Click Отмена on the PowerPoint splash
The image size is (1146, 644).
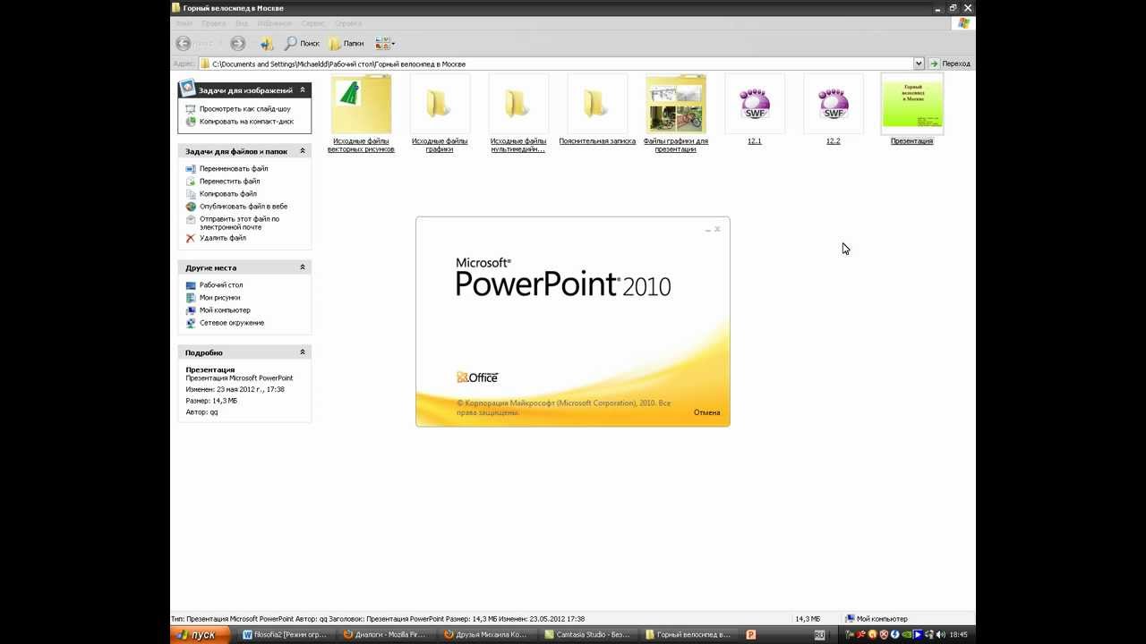[x=706, y=412]
